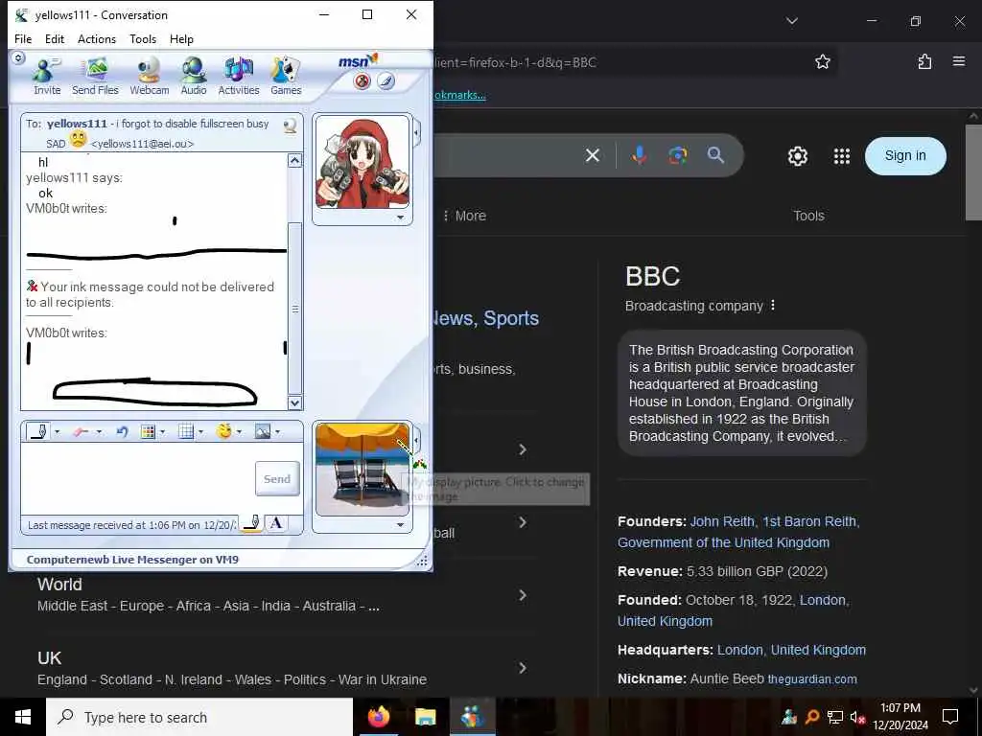The width and height of the screenshot is (982, 736).
Task: Open the Edit menu
Action: (55, 38)
